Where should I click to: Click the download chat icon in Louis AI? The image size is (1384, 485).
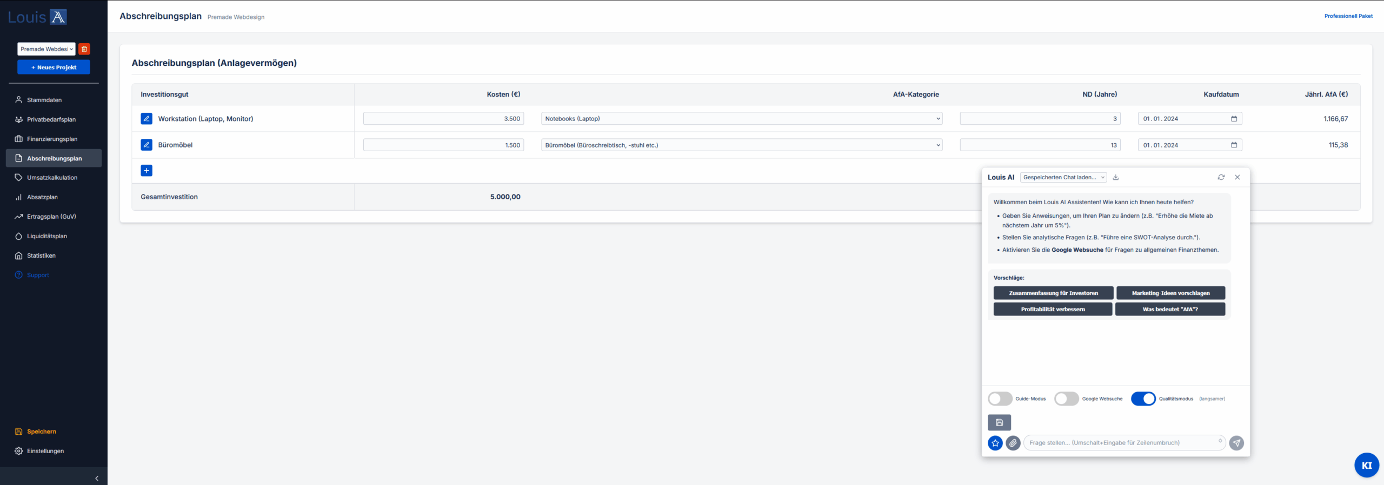click(1116, 177)
